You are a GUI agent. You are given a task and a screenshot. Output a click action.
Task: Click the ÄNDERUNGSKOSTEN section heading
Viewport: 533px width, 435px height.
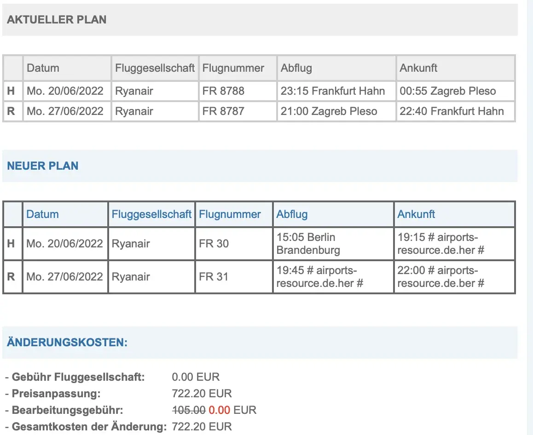point(67,343)
